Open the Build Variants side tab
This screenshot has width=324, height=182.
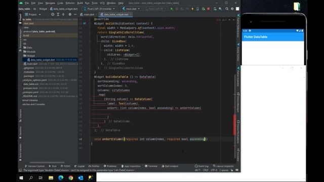click(x=20, y=152)
